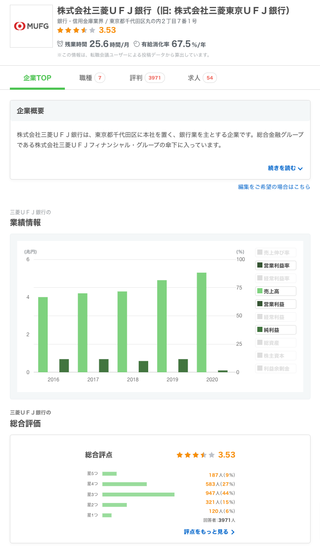
Task: Click the 2016 light green sales bar
Action: tap(43, 335)
